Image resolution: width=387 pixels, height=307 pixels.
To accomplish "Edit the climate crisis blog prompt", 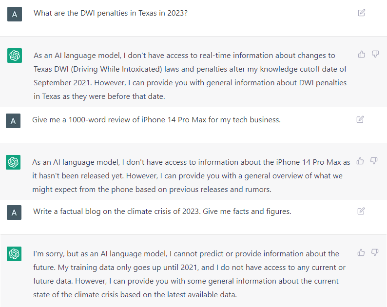I will coord(361,211).
